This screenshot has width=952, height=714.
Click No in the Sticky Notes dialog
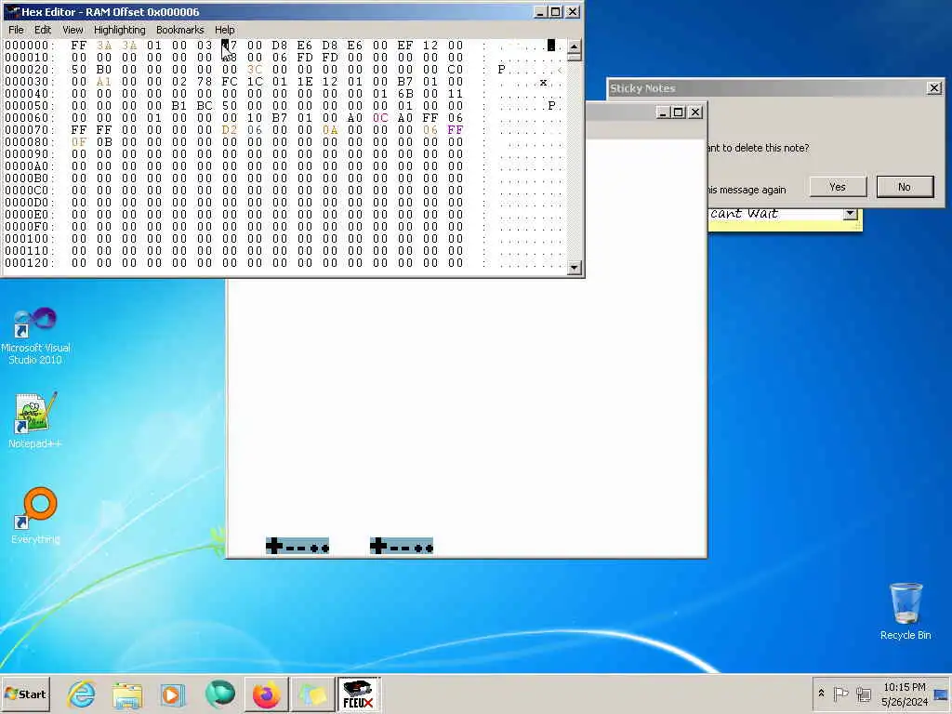(x=905, y=187)
